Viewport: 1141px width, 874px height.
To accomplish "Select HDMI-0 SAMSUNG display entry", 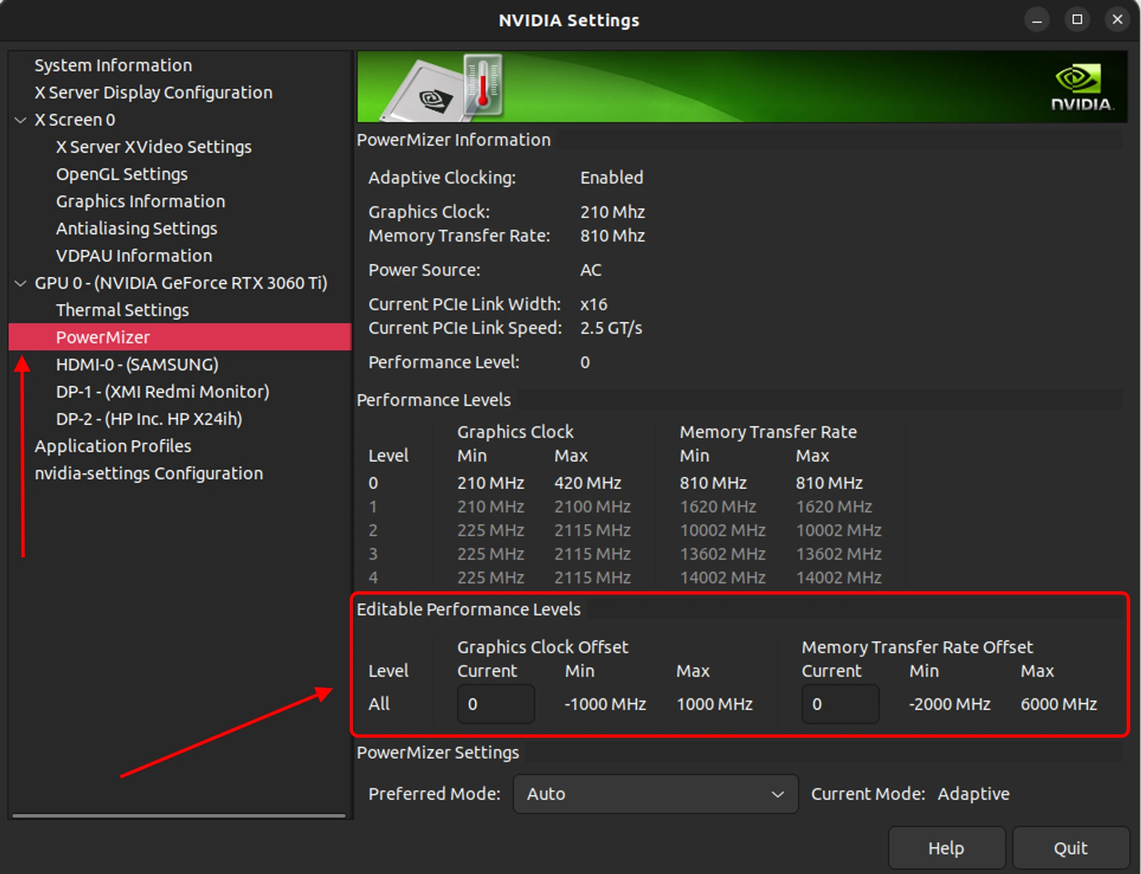I will (x=137, y=365).
